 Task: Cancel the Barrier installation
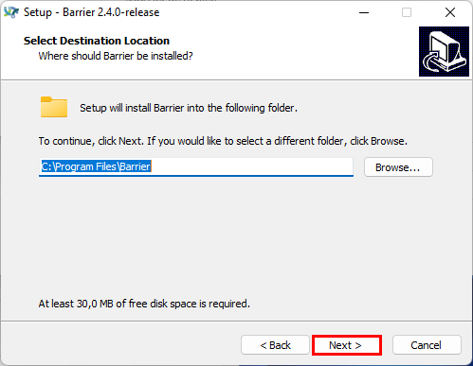[427, 345]
